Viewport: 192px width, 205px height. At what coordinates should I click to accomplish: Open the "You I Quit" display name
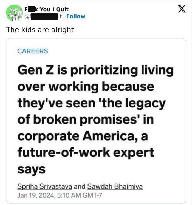click(x=54, y=9)
